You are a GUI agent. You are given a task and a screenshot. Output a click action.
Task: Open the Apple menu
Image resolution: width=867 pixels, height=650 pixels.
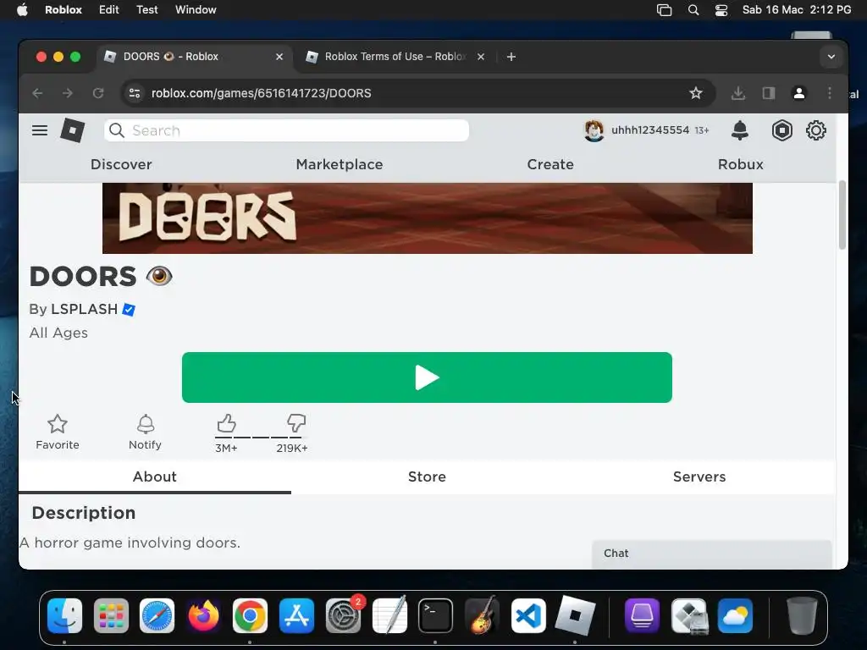22,10
